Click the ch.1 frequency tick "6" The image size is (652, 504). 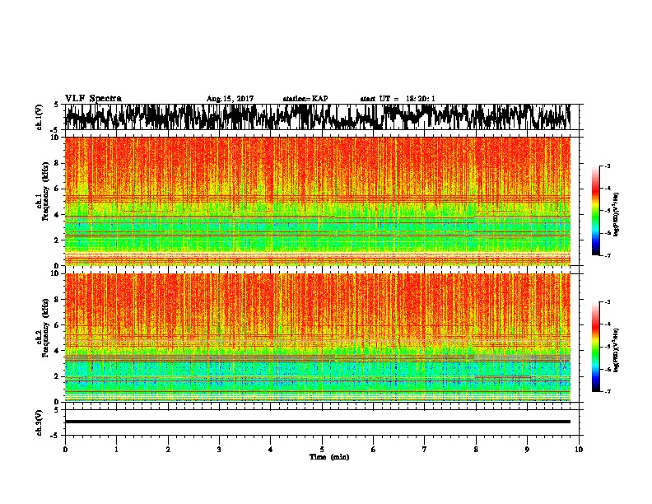tap(58, 189)
